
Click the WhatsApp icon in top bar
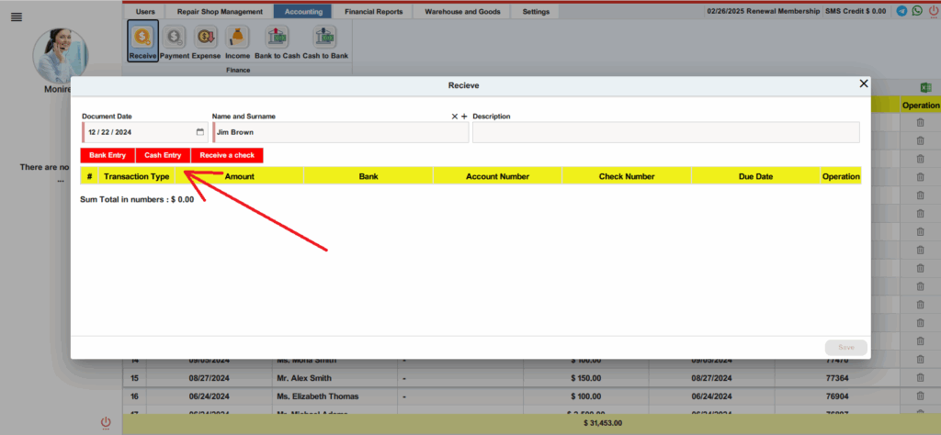(x=917, y=11)
